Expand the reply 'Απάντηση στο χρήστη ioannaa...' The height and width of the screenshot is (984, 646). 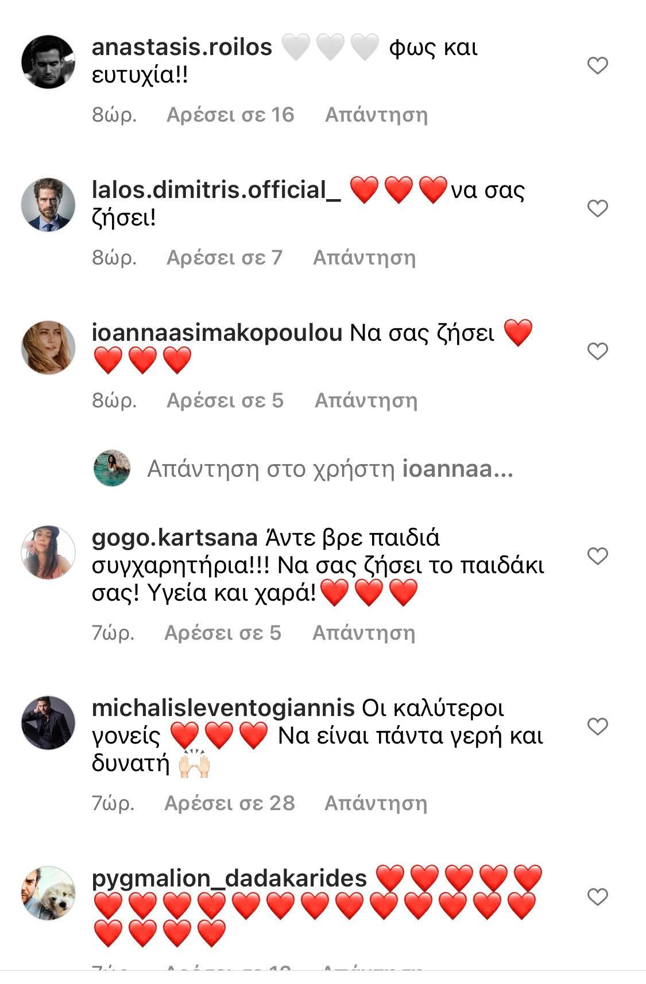[x=330, y=469]
